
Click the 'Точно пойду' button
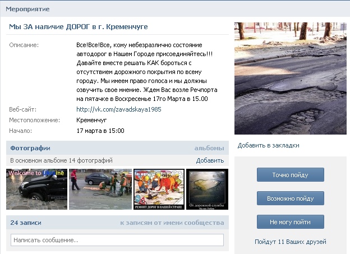(290, 175)
